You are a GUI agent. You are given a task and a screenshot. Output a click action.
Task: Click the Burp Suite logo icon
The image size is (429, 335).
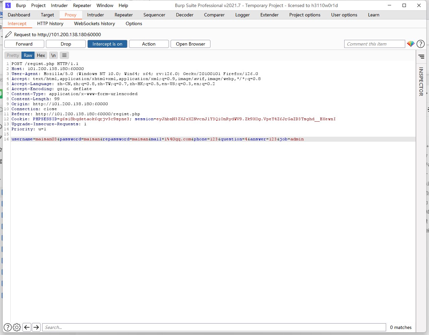click(8, 5)
